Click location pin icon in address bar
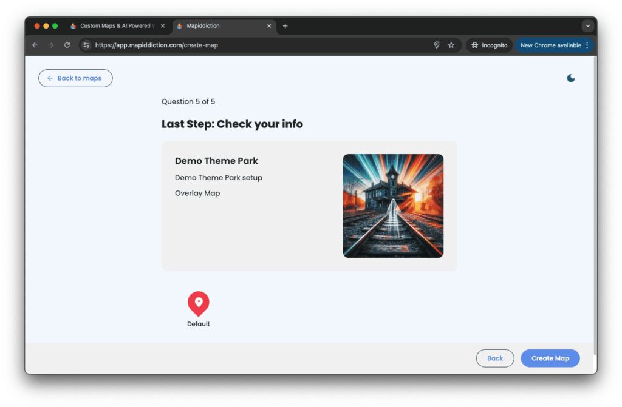 pos(436,45)
